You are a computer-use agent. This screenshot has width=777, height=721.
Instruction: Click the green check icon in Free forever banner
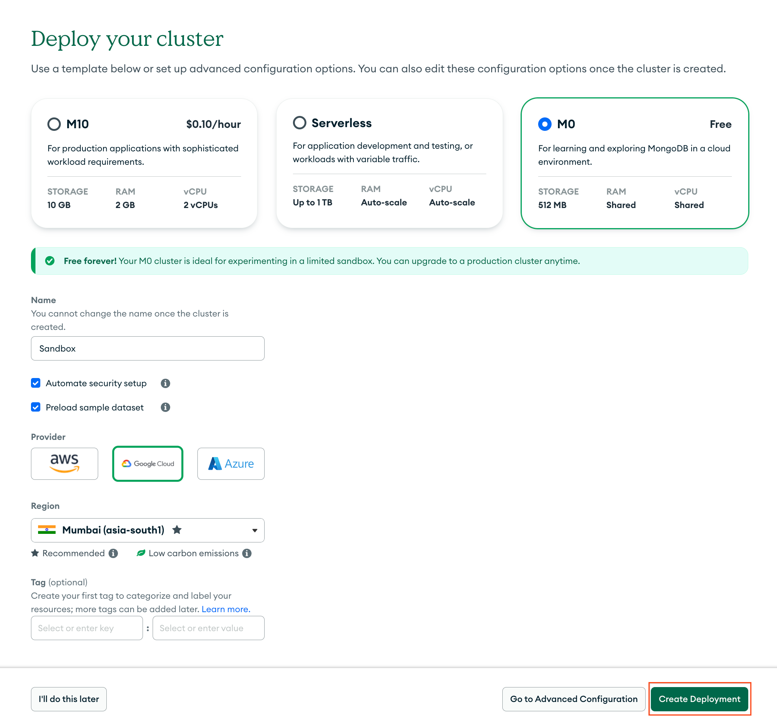50,261
